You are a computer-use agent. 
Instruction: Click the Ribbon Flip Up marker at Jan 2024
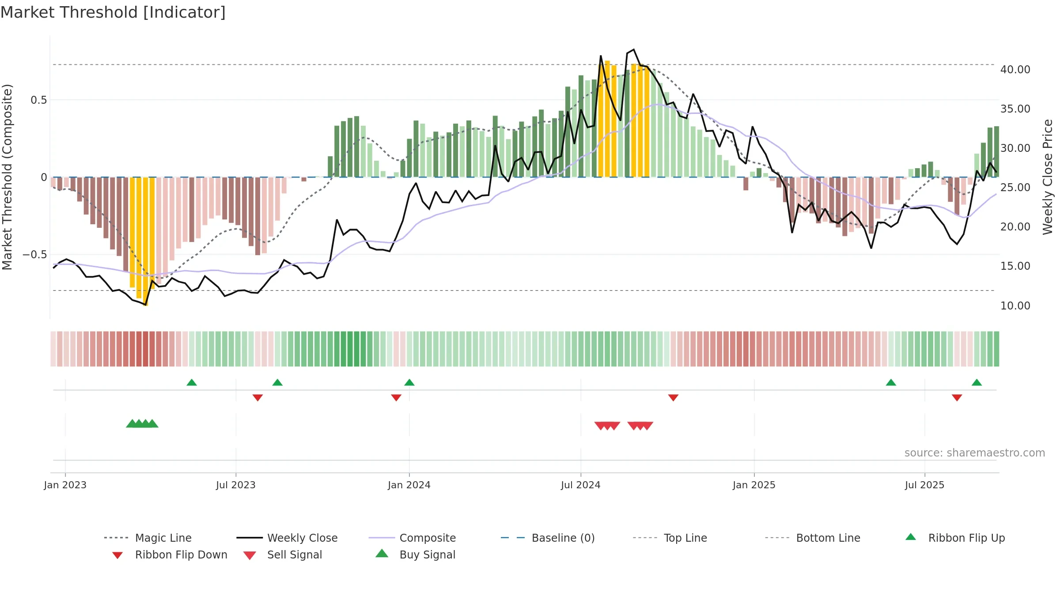(409, 382)
